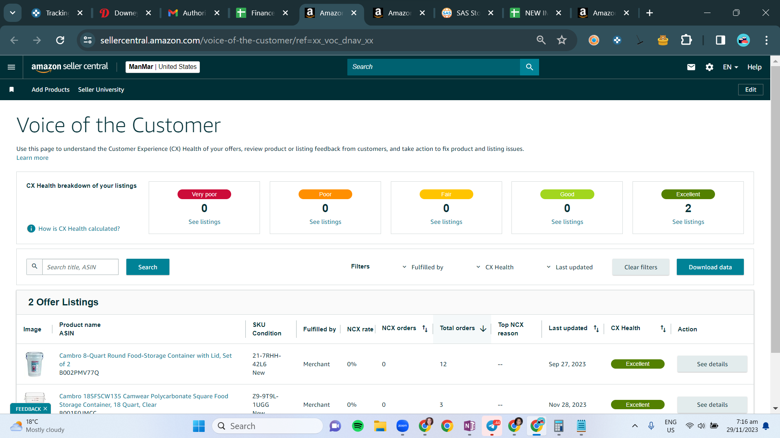Open the Chrome side panel icon
780x438 pixels.
point(720,40)
